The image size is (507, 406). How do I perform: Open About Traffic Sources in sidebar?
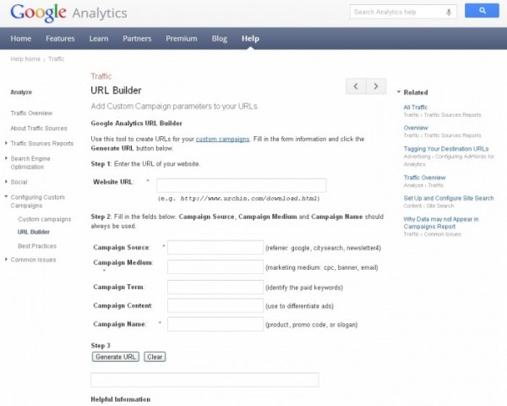(x=39, y=129)
